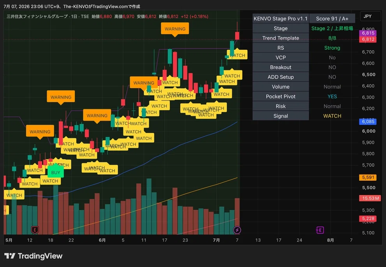The width and height of the screenshot is (386, 267).
Task: Click the 8/8 Trend Template value
Action: (332, 38)
